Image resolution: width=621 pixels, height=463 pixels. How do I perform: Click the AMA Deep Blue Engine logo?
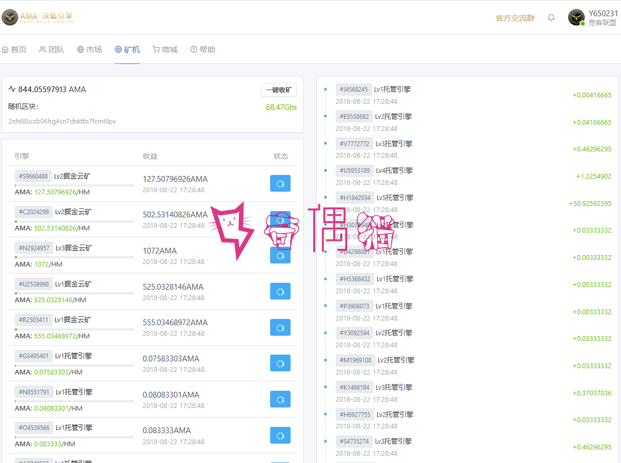38,17
